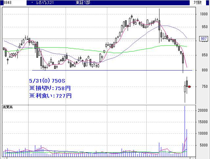Click the 5/31(0) 750S annotation text
The height and width of the screenshot is (159, 210).
(x=48, y=80)
